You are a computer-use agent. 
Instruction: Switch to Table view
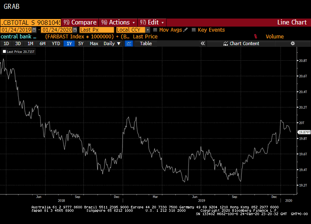[146, 43]
